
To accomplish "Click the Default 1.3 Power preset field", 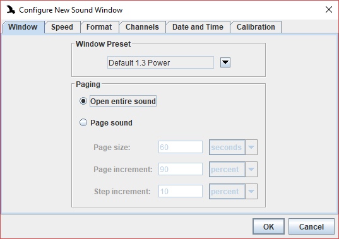I will point(160,62).
